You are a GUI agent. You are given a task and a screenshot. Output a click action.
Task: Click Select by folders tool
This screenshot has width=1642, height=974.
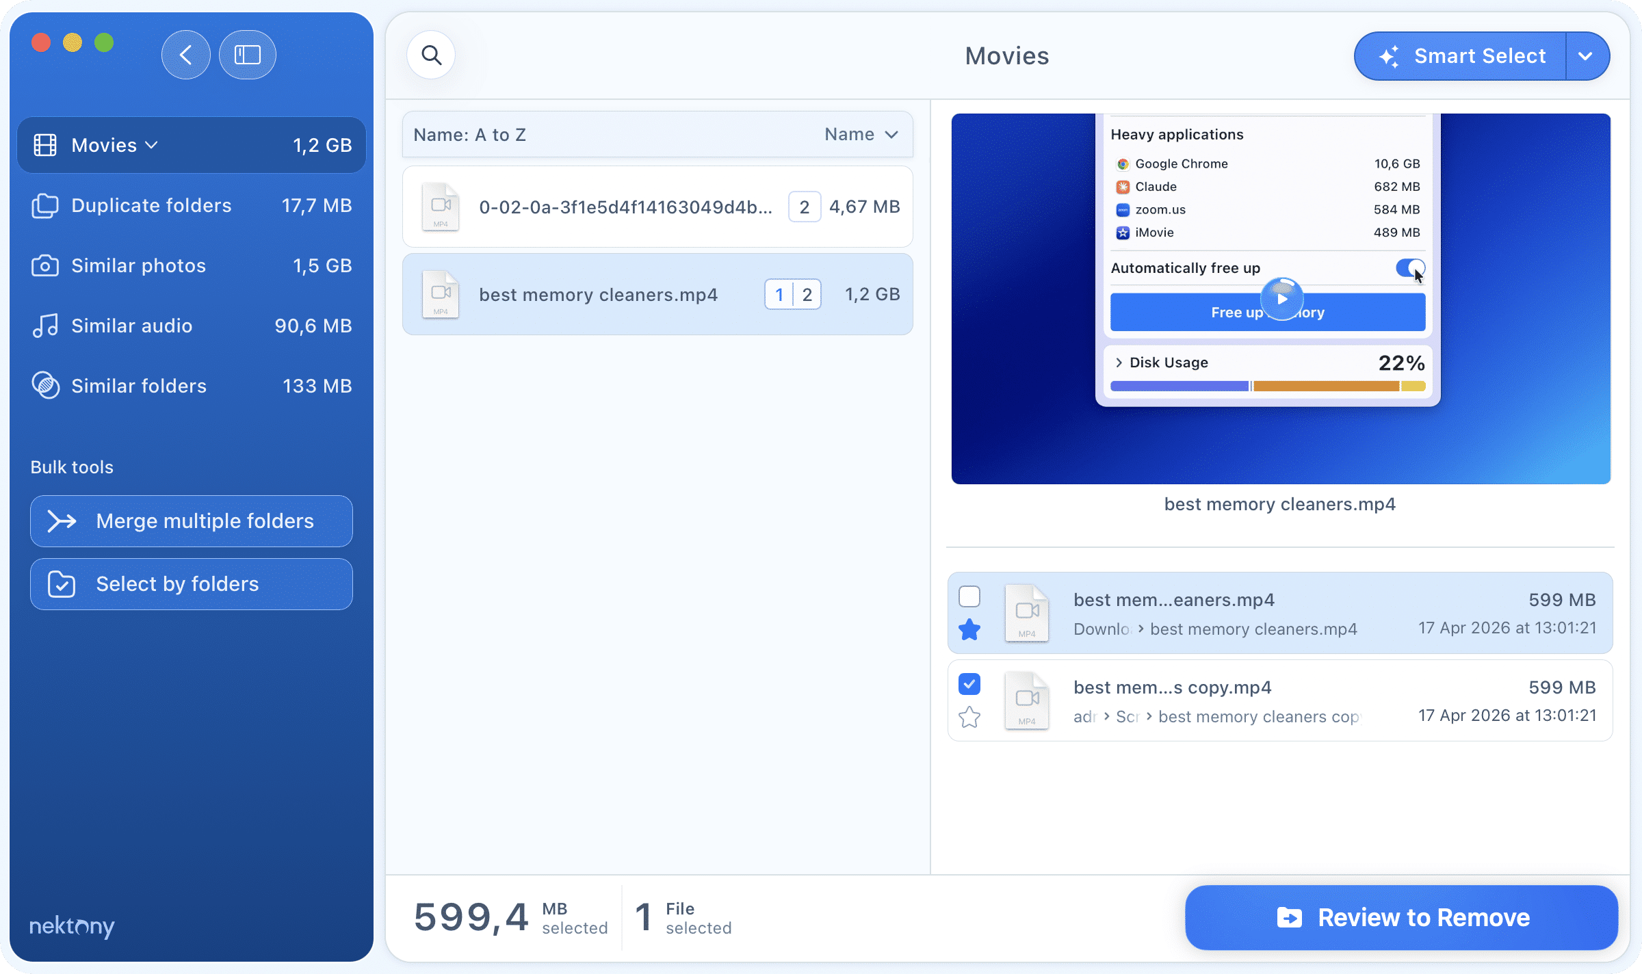[x=191, y=584]
